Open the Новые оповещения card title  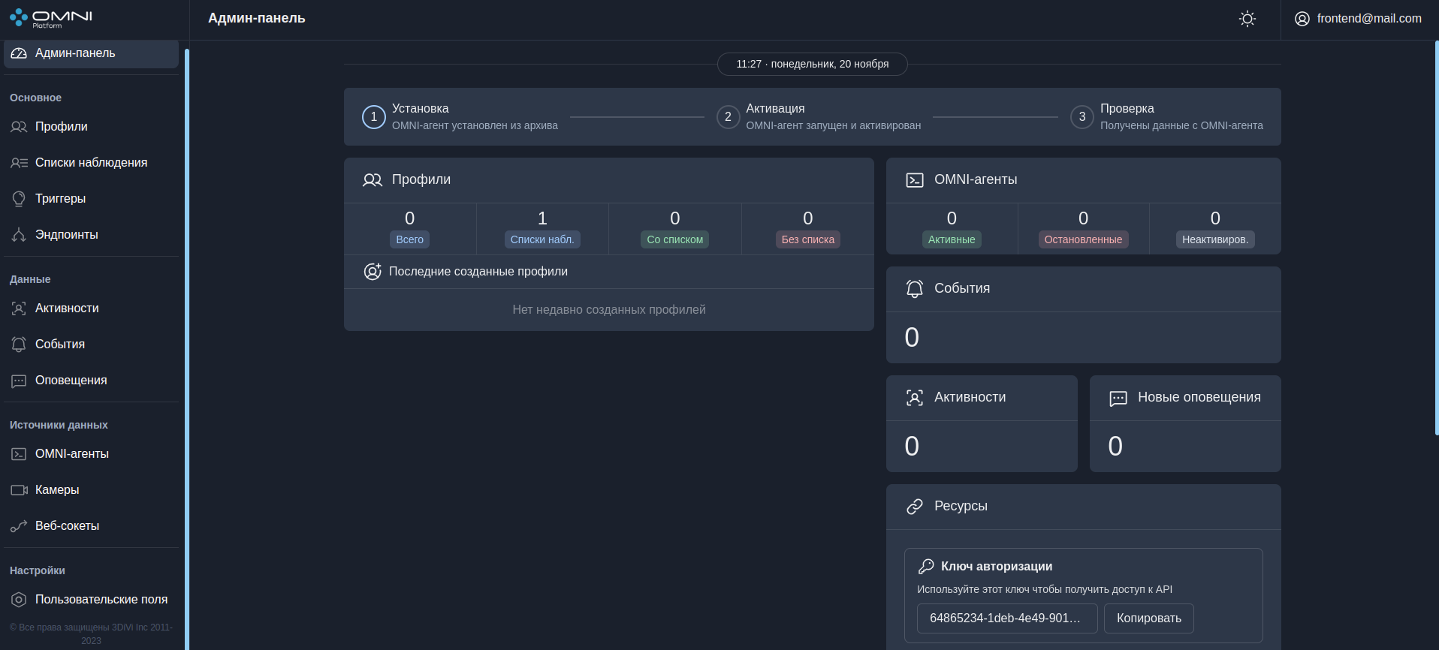(x=1199, y=397)
